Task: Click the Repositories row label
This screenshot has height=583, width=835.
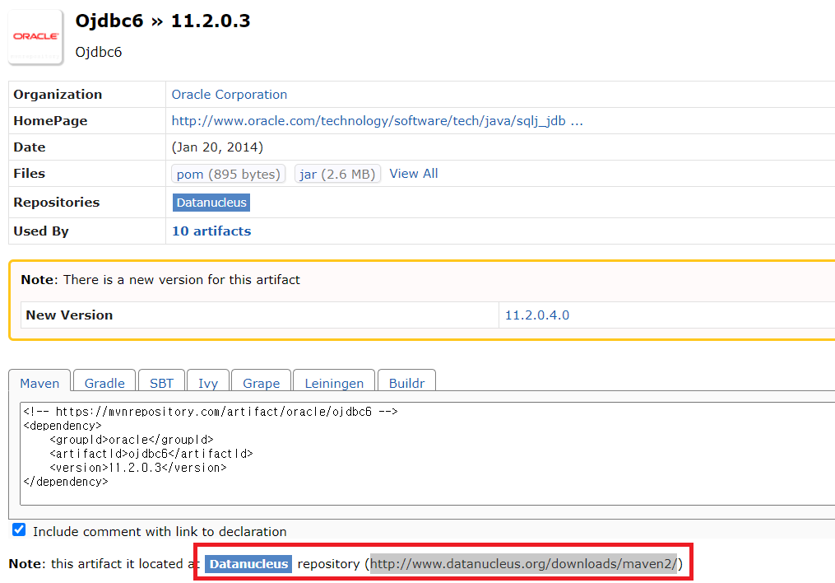Action: pyautogui.click(x=57, y=203)
